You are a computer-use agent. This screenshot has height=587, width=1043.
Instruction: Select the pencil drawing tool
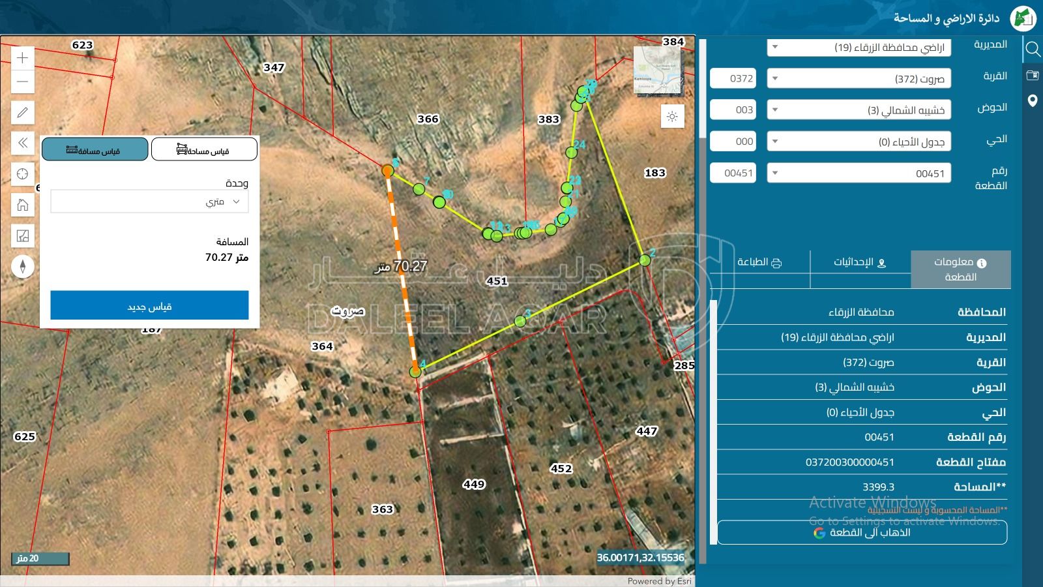22,113
